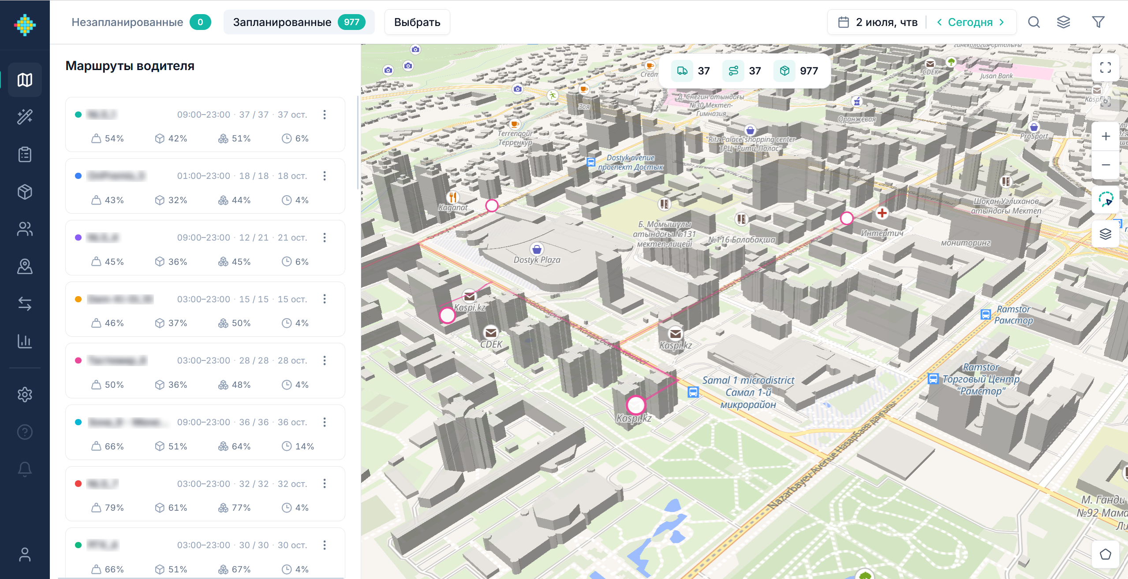Screen dimensions: 1128x579
Task: Open menu for route 18 / 18
Action: coord(325,176)
